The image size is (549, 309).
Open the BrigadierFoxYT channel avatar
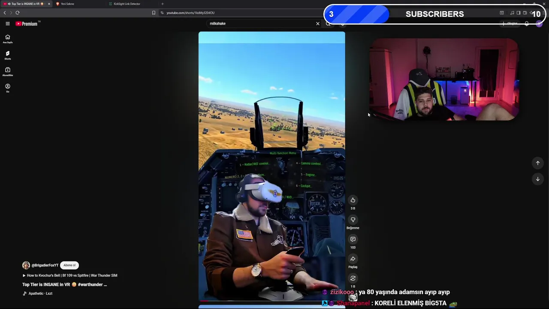pos(26,265)
